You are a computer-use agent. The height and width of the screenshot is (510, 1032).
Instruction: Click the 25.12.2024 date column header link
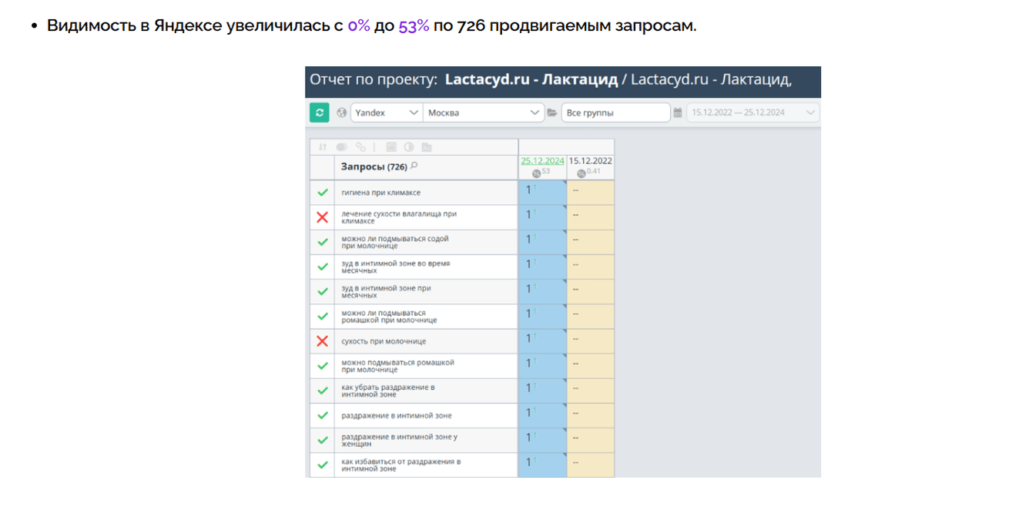(x=542, y=161)
